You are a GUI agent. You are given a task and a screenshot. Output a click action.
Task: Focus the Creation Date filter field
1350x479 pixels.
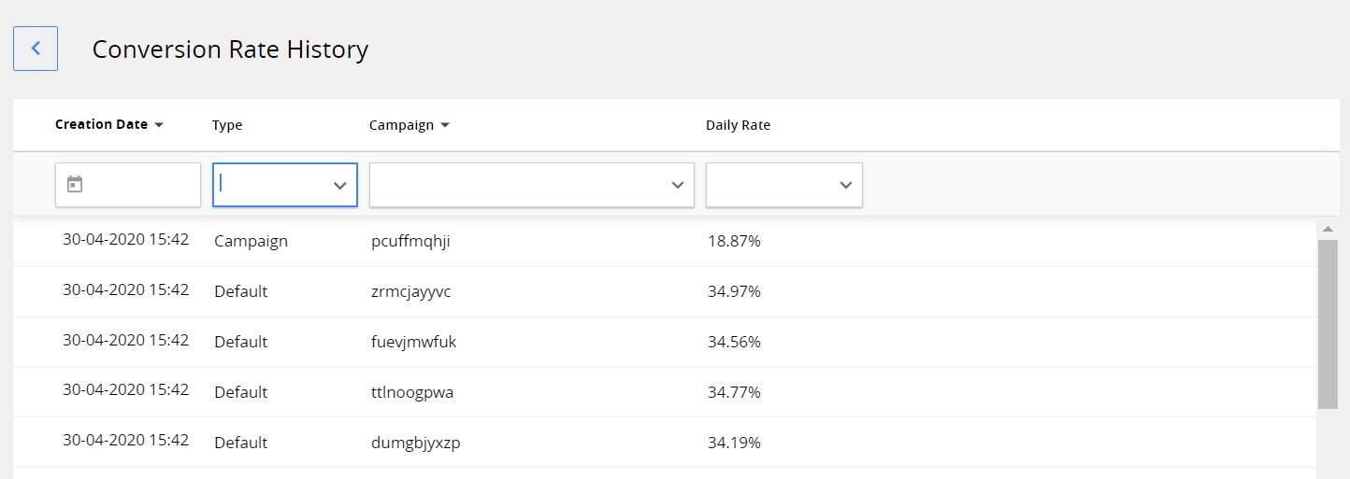(x=140, y=185)
